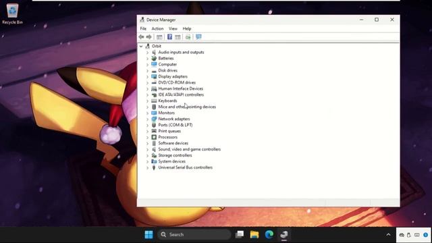The image size is (432, 243).
Task: Select Universal Serial Bus controllers label
Action: (x=186, y=167)
